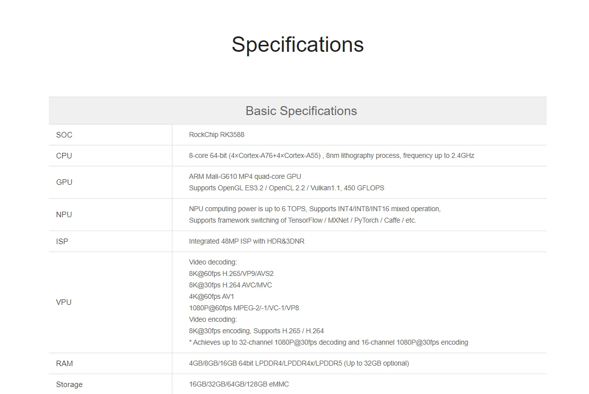Viewport: 589px width, 394px height.
Task: Click the ISP row label
Action: click(x=62, y=242)
